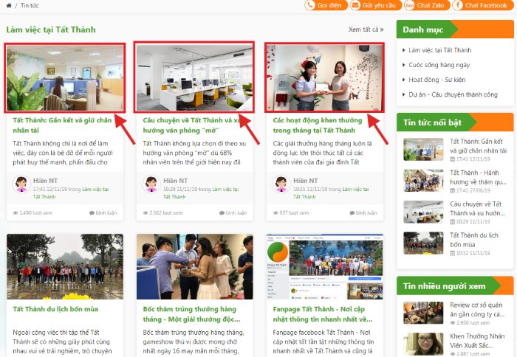The width and height of the screenshot is (517, 357).
Task: Click the 1.490 lượt xem view count
Action: [32, 212]
